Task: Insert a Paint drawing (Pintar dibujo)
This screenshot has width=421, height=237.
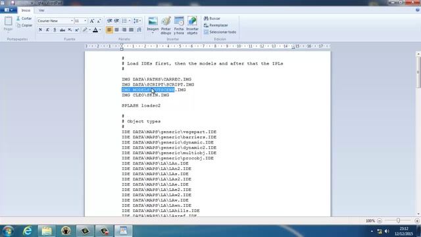Action: [x=166, y=26]
